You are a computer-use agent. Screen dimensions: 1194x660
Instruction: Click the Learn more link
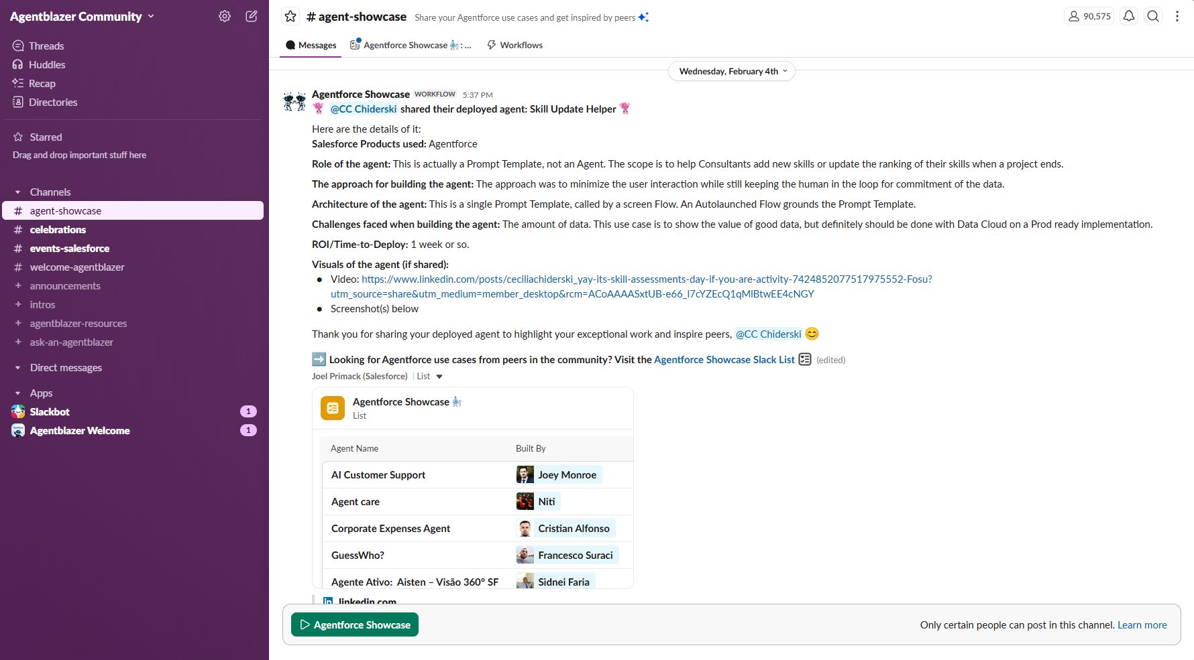[x=1142, y=624]
